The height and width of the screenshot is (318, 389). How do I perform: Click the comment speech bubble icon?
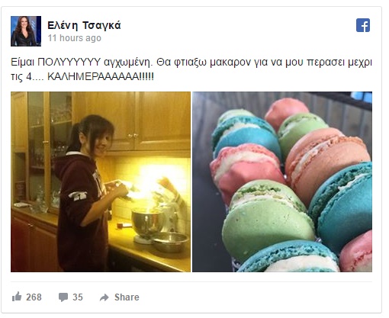[63, 297]
